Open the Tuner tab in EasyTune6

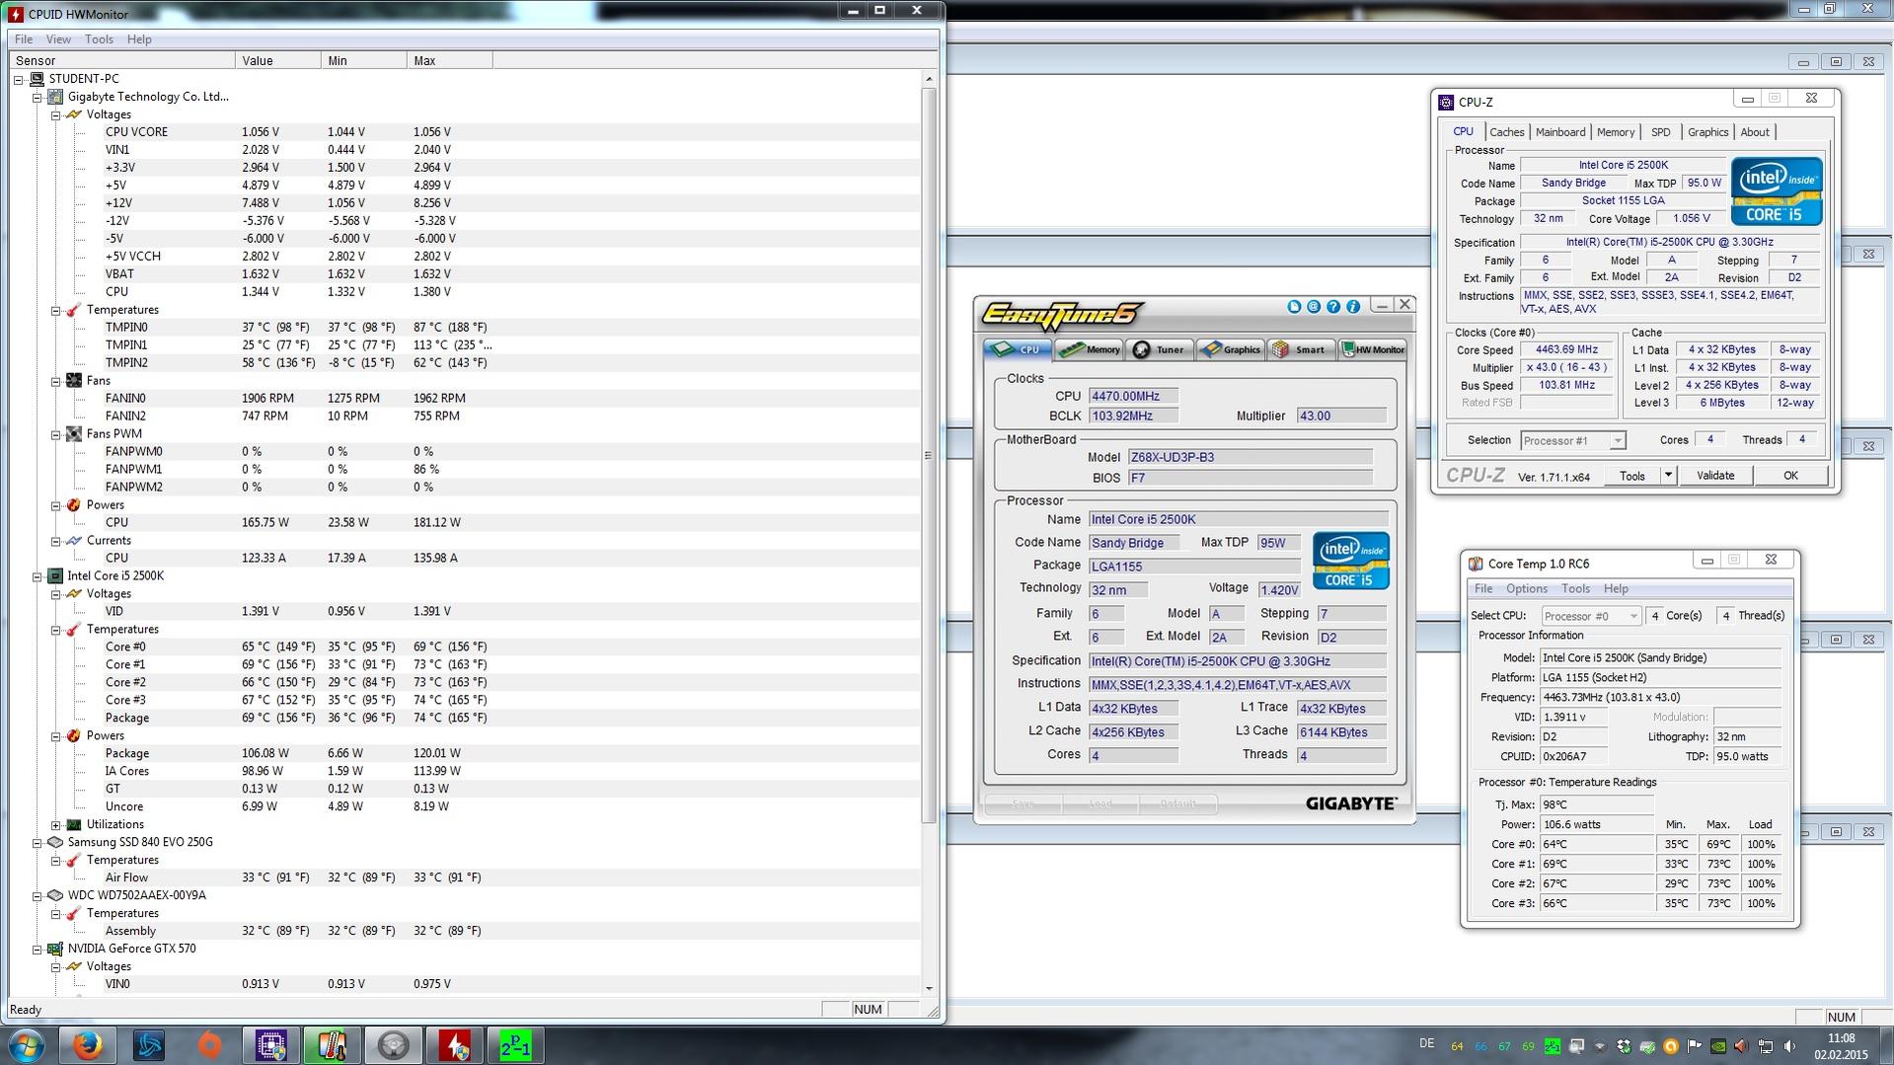tap(1161, 349)
